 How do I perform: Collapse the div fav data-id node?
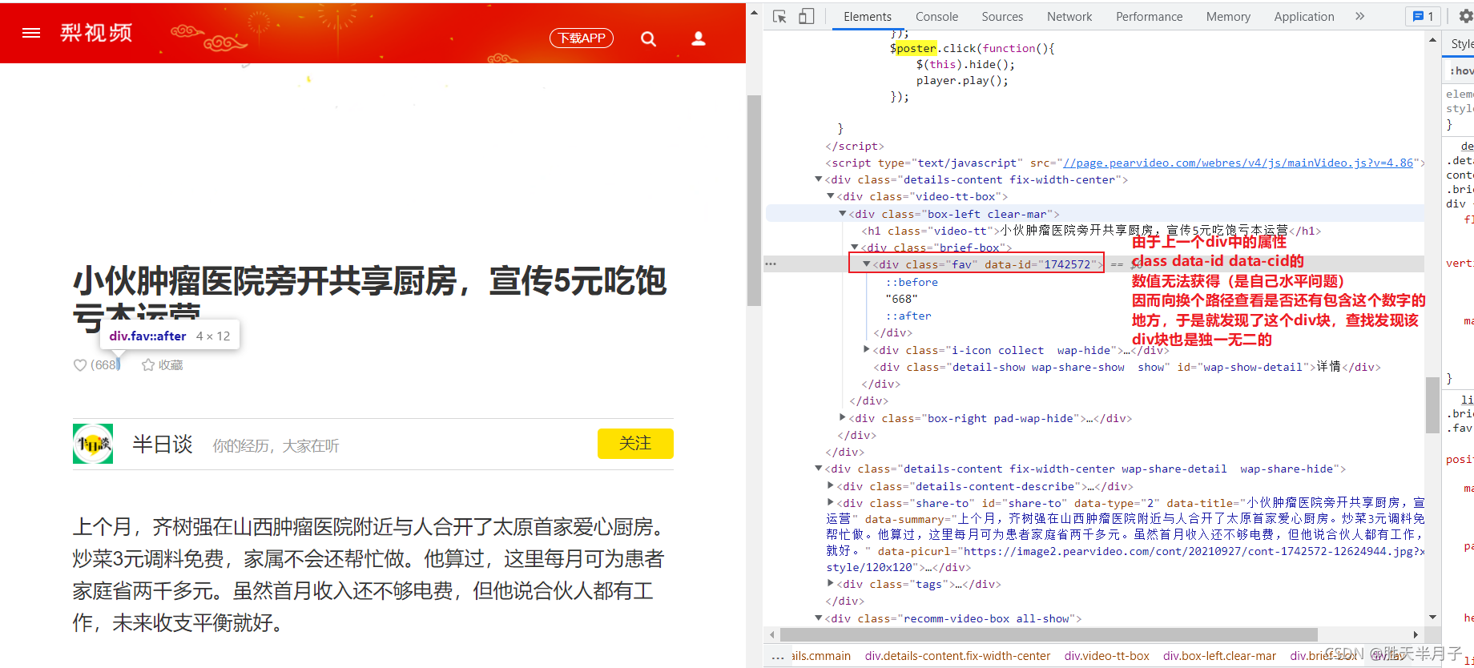coord(867,264)
